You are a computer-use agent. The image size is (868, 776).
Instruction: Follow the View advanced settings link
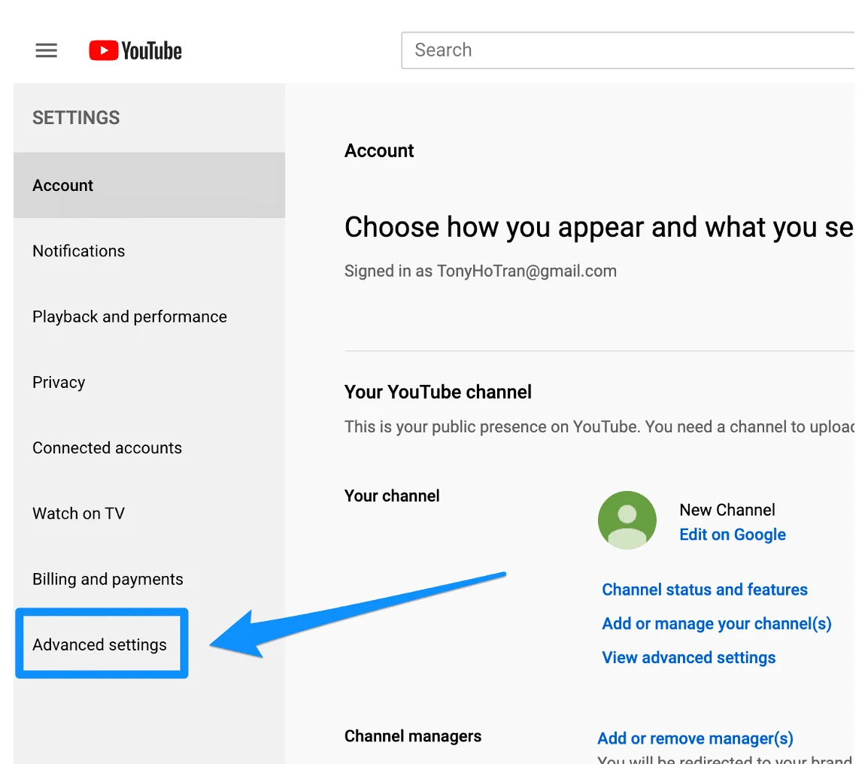[688, 657]
